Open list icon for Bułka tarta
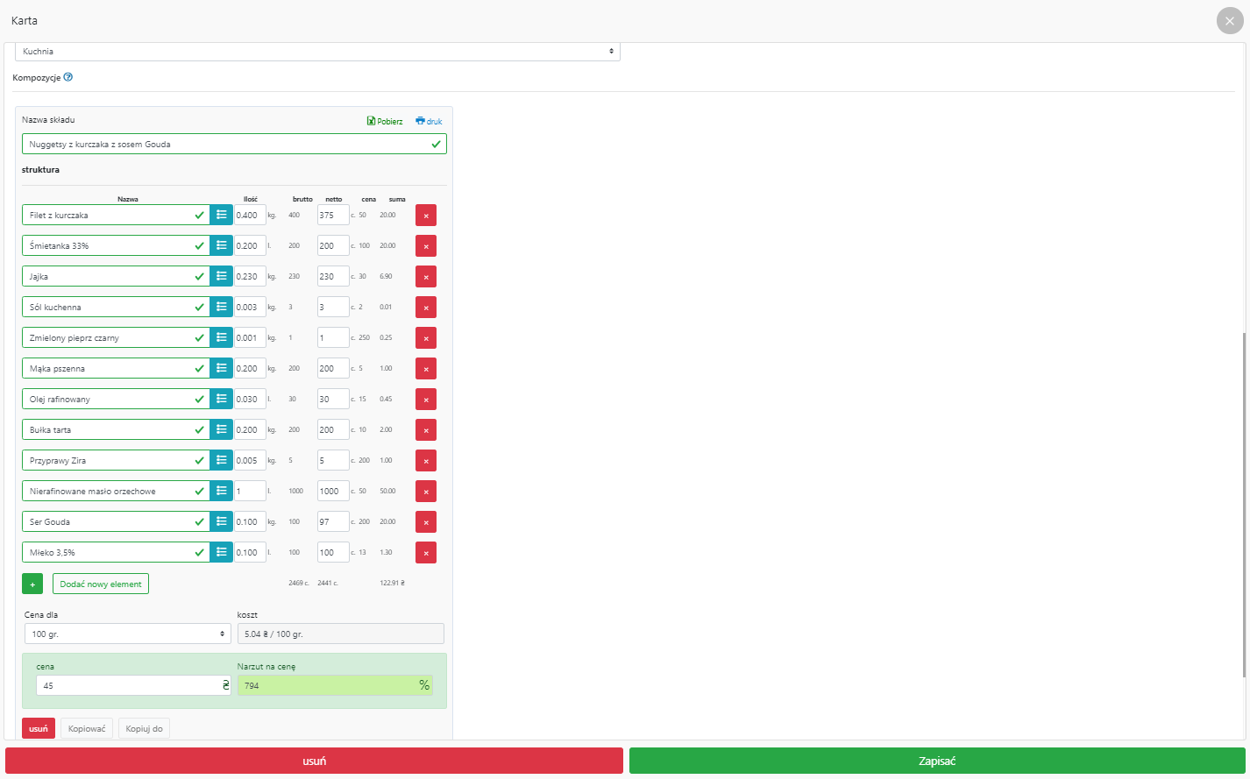Viewport: 1250px width, 779px height. (x=222, y=430)
